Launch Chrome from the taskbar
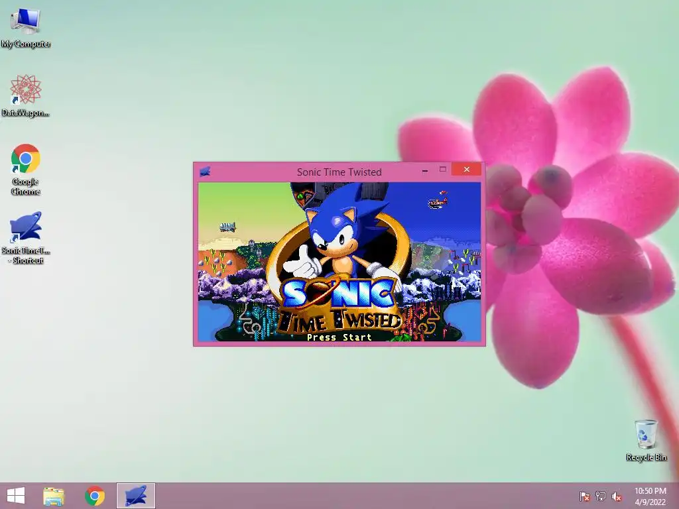Image resolution: width=679 pixels, height=509 pixels. tap(94, 496)
